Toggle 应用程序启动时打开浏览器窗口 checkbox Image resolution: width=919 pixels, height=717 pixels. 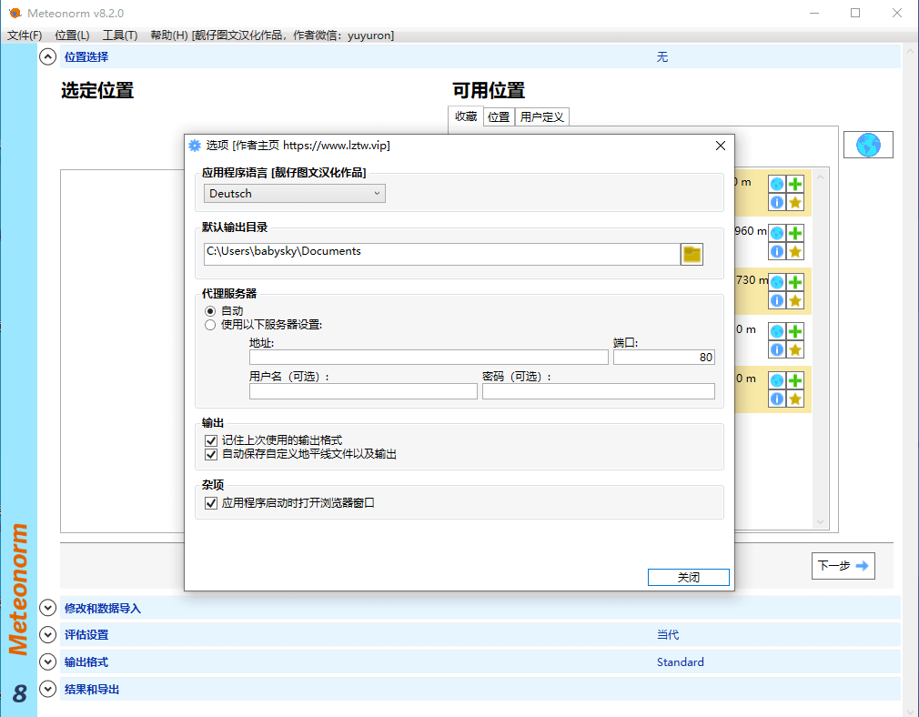[x=211, y=503]
